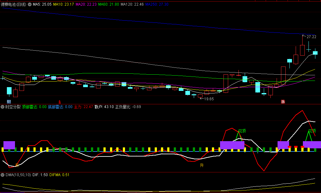The width and height of the screenshot is (321, 193).
Task: Click the 时空分裂 indicator name
Action: 13,107
